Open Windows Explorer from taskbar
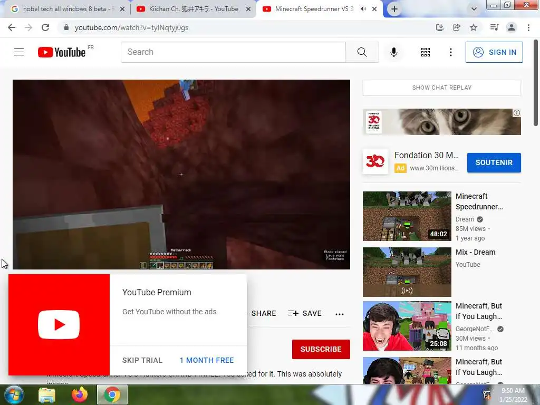The width and height of the screenshot is (540, 405). click(47, 395)
